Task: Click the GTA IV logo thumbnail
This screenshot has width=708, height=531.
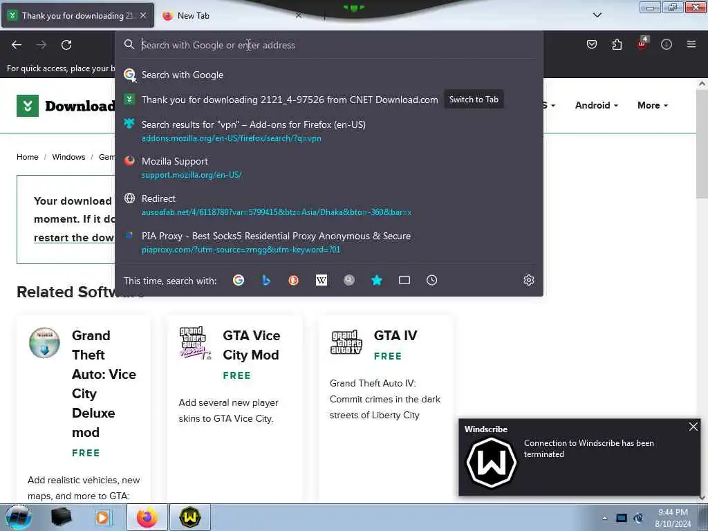Action: click(346, 342)
